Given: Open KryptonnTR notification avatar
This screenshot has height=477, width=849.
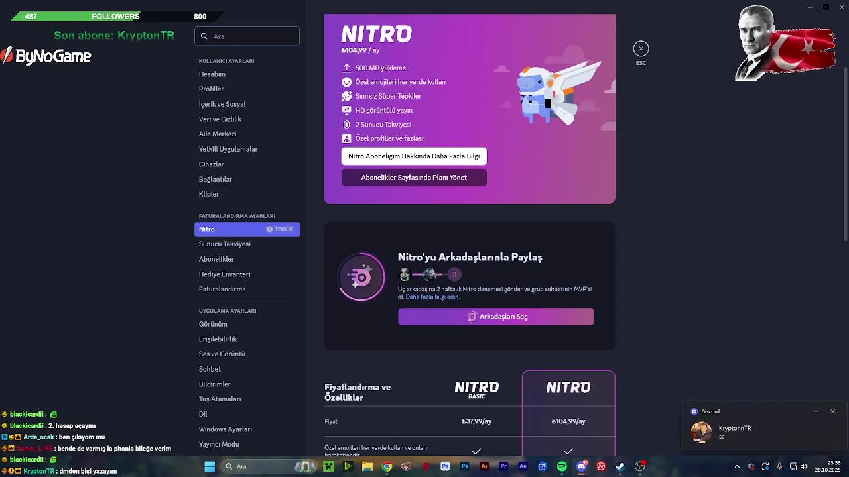Looking at the screenshot, I should coord(702,432).
